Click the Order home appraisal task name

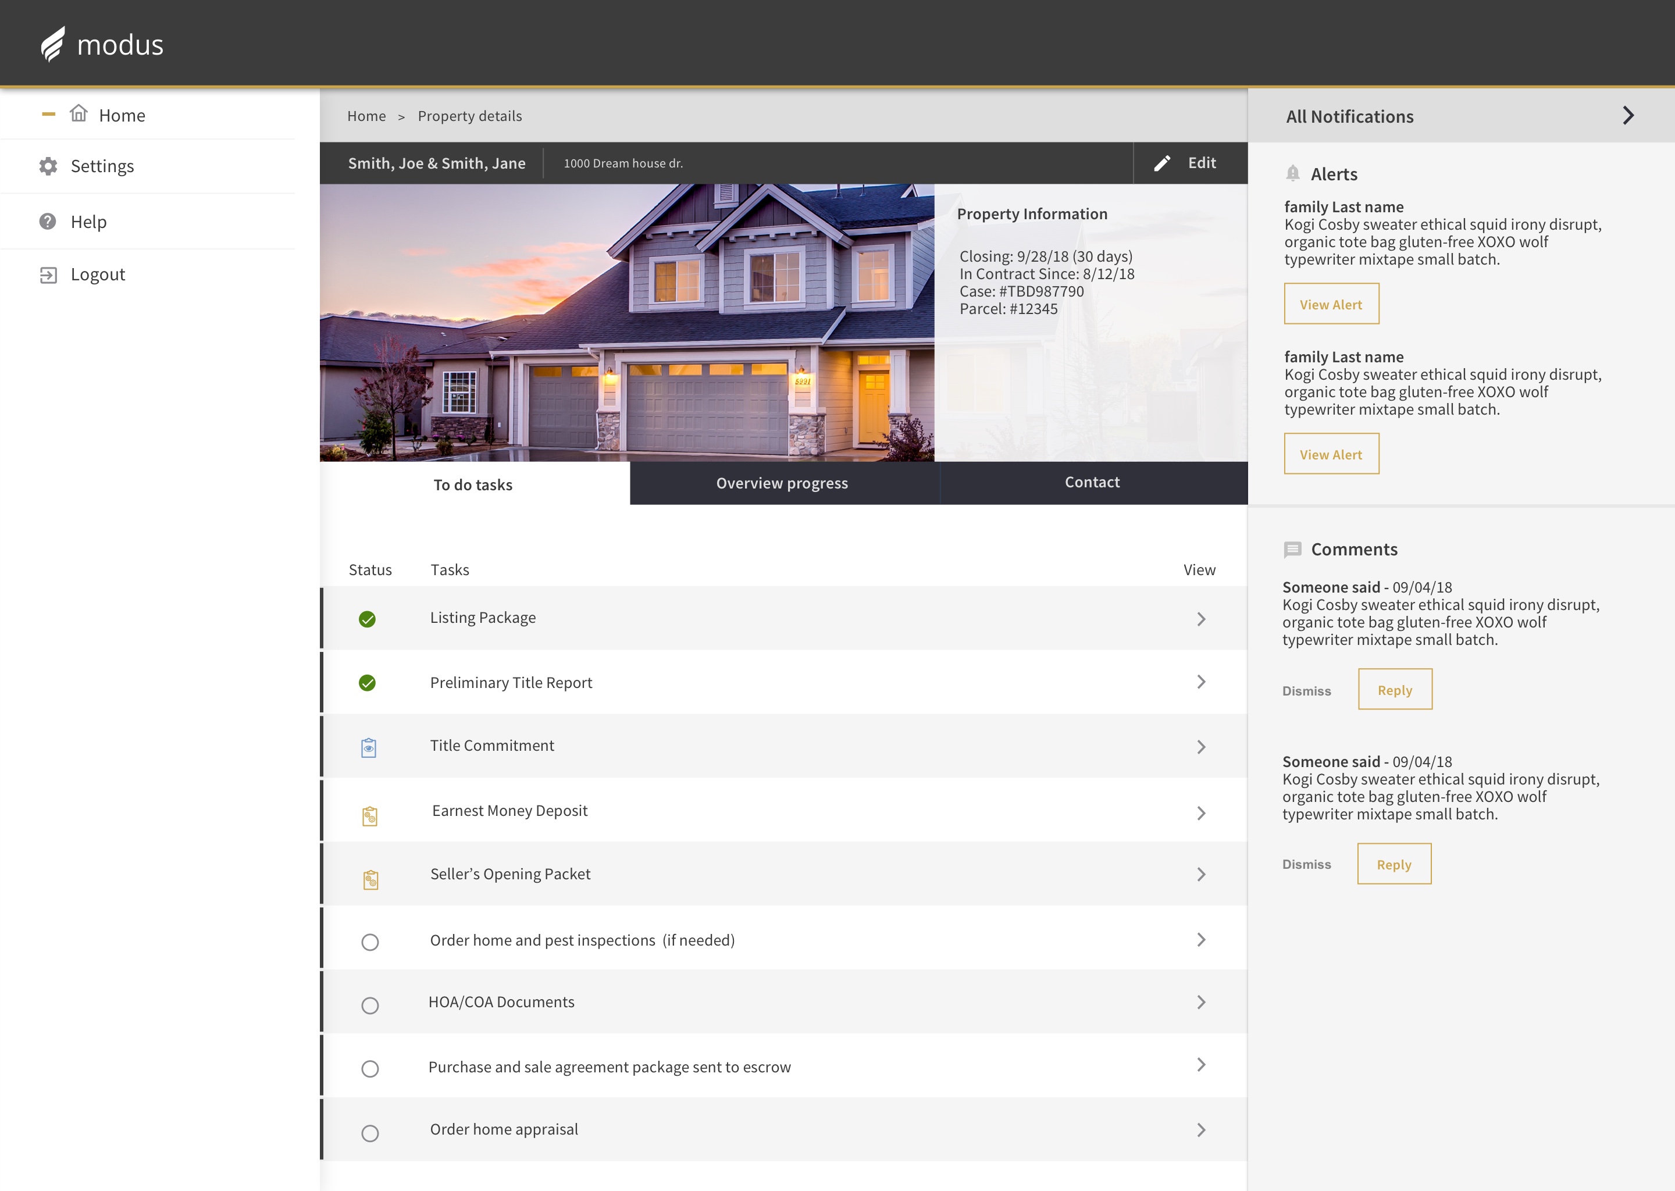pos(504,1129)
